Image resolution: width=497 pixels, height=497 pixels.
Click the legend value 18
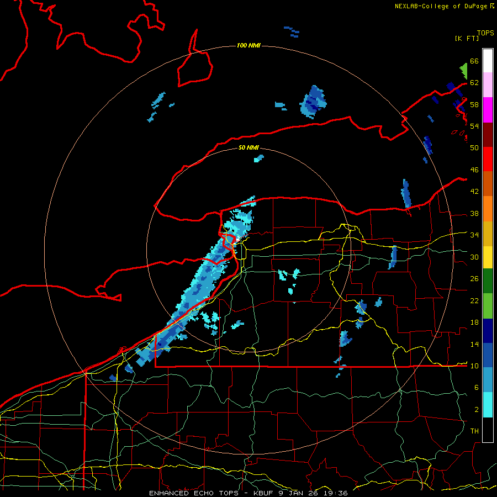coord(474,322)
